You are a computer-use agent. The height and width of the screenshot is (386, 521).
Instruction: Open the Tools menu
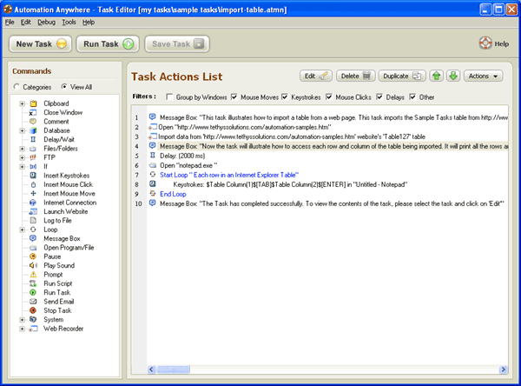(x=69, y=23)
